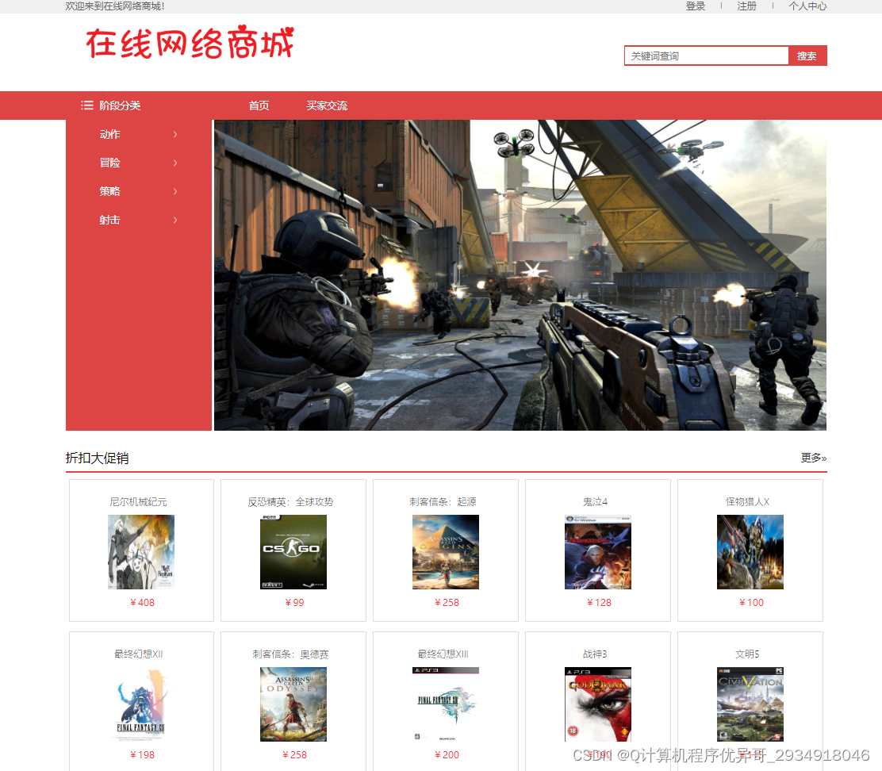
Task: Expand the 策略 category chevron
Action: click(175, 191)
